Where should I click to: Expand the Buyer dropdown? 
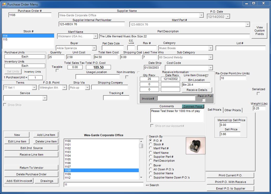coord(94,48)
